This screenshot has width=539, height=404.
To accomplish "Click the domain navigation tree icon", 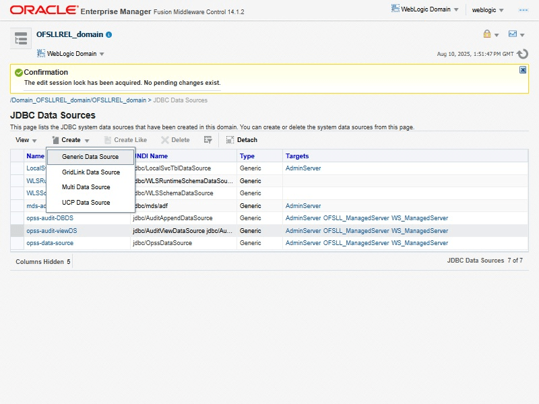I will tap(21, 39).
